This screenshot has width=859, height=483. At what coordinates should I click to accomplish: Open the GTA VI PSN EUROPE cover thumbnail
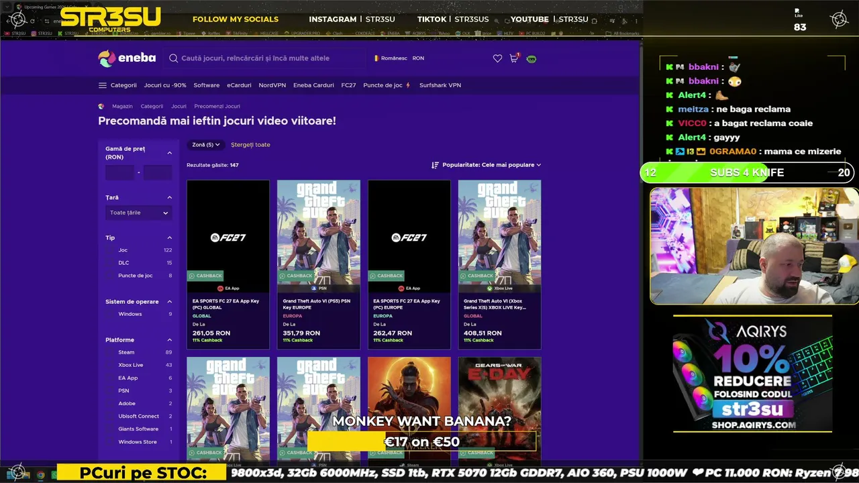319,236
